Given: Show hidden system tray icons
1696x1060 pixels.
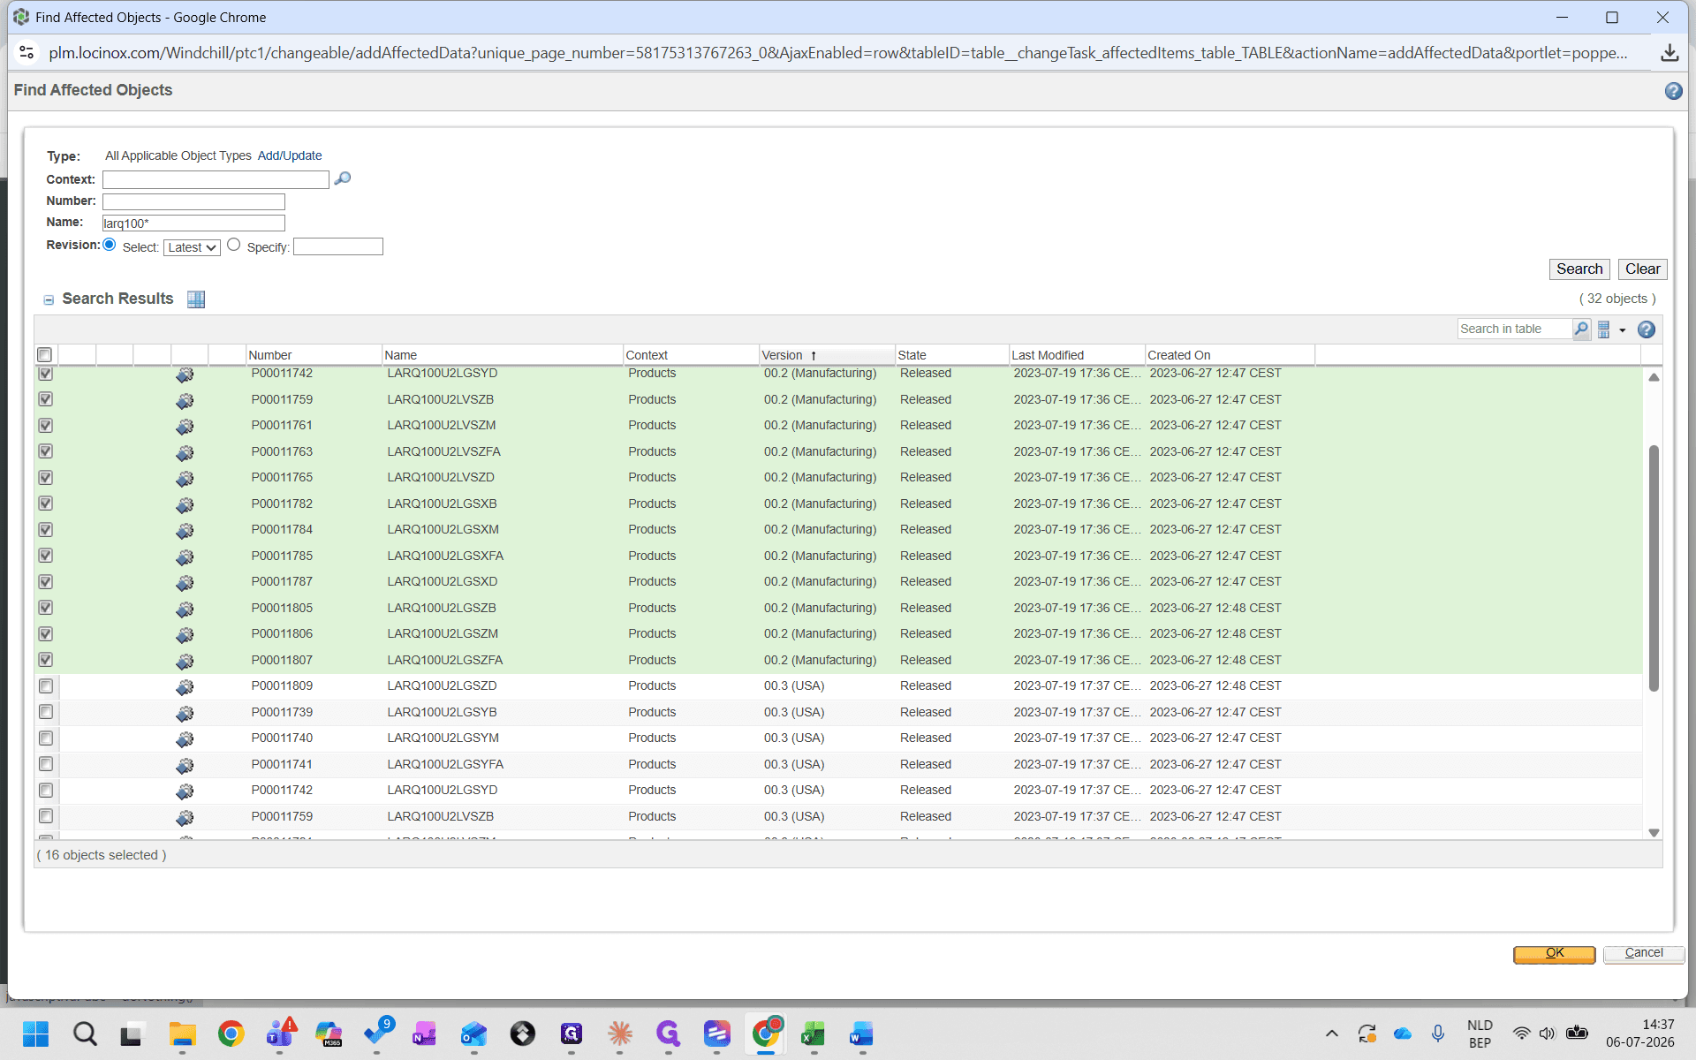Looking at the screenshot, I should click(x=1332, y=1033).
